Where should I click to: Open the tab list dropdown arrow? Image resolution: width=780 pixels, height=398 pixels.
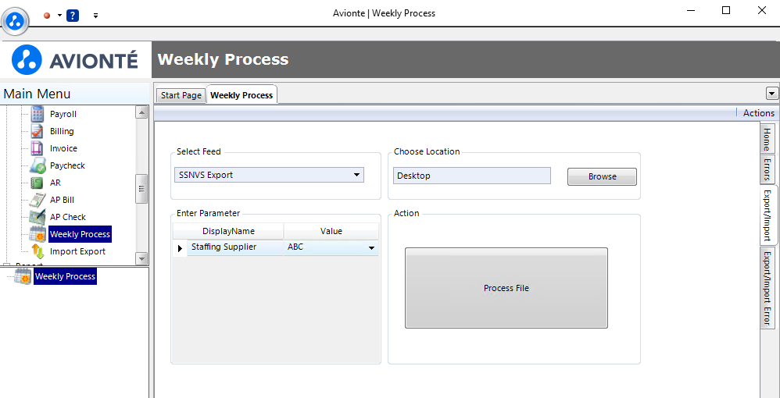[772, 94]
